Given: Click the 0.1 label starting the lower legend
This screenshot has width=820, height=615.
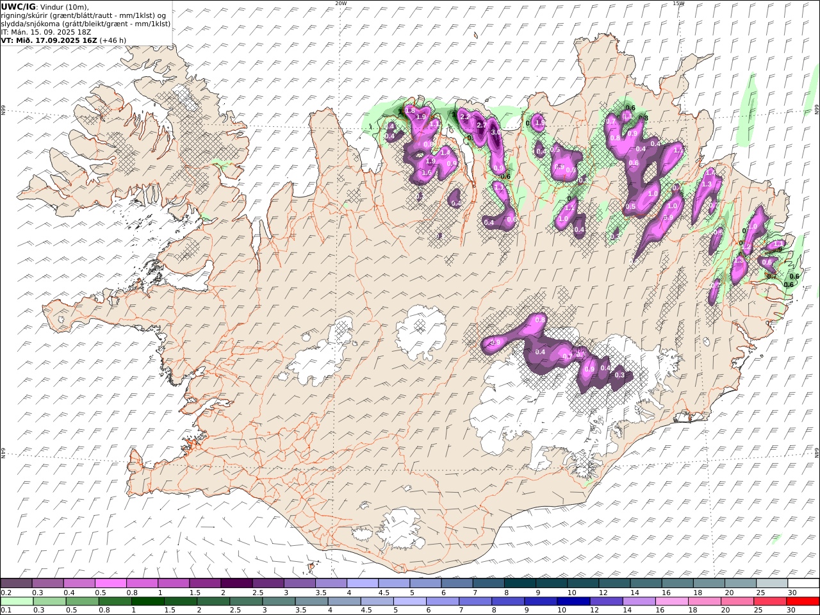Looking at the screenshot, I should pos(5,611).
